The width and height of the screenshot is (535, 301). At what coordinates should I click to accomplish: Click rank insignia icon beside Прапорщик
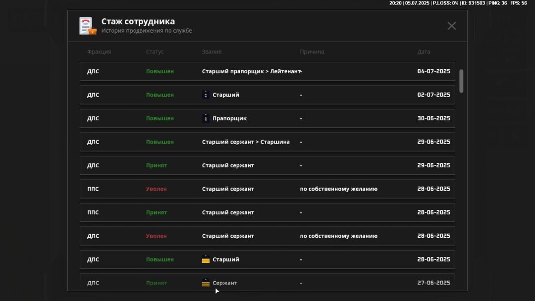tap(206, 118)
